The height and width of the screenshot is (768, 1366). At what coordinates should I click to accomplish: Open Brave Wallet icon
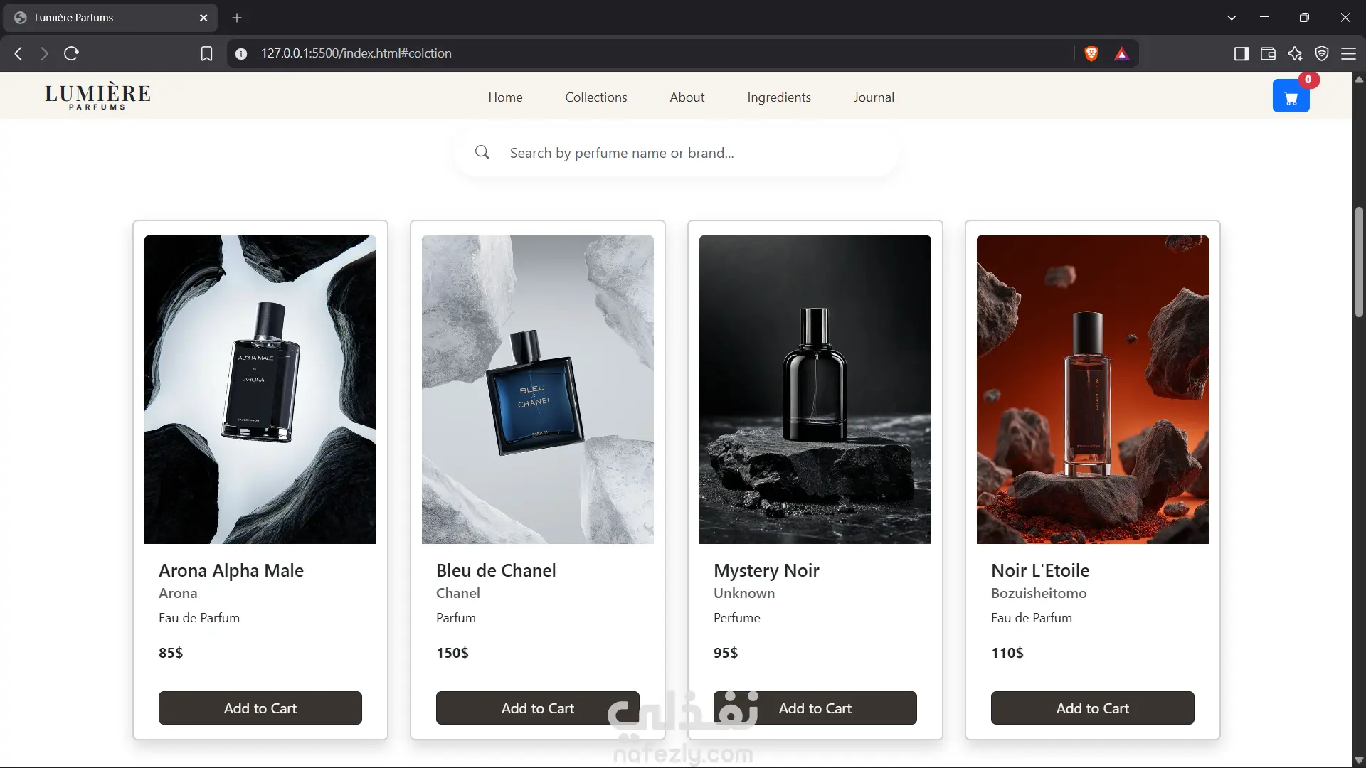[x=1268, y=53]
